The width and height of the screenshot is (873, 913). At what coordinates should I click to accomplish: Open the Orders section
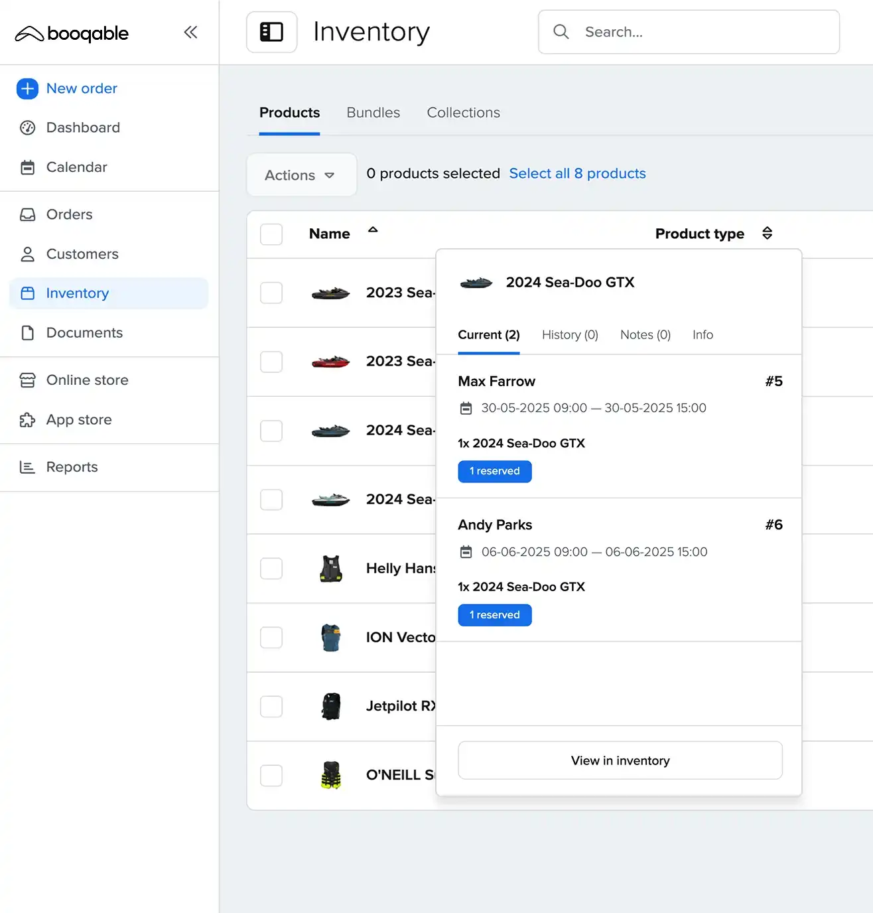pos(69,214)
